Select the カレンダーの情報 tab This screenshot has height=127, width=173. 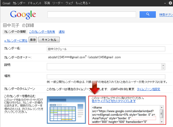coord(15,32)
